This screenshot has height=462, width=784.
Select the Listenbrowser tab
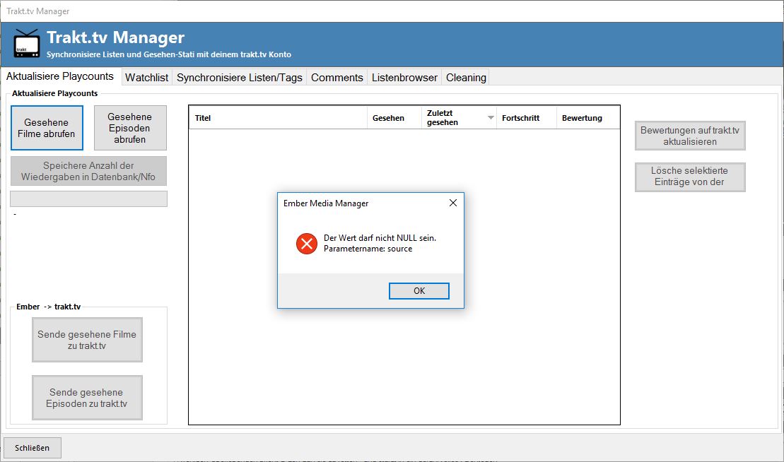coord(404,78)
